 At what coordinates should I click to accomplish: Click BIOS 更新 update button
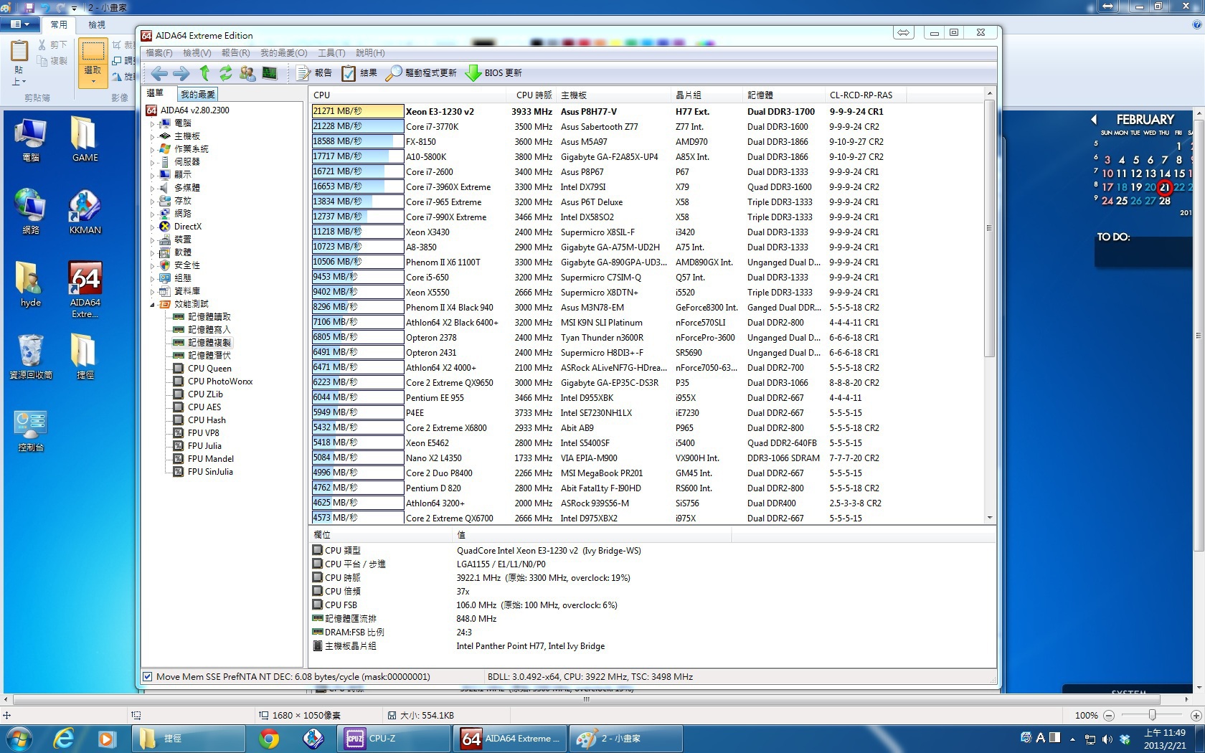click(494, 73)
